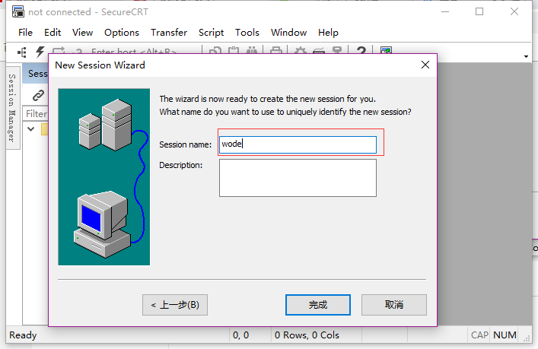Click the Print toolbar icon

[276, 50]
